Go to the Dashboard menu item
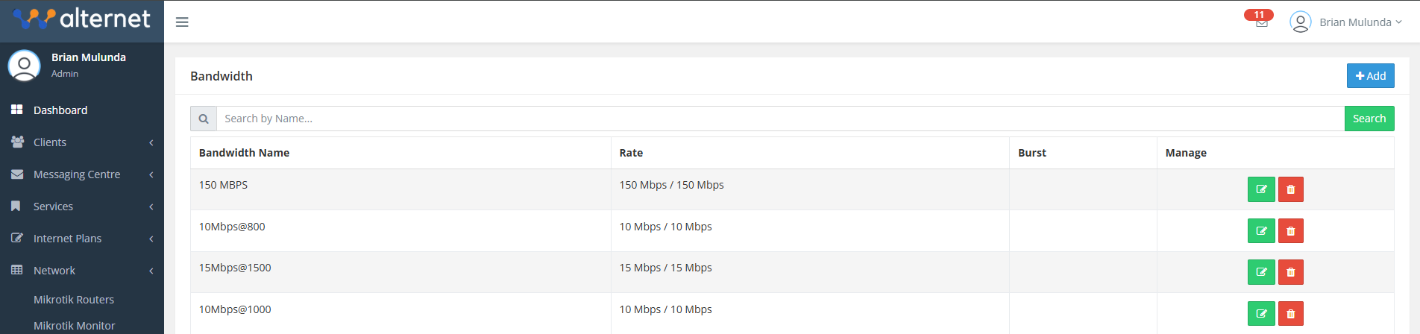 coord(60,110)
